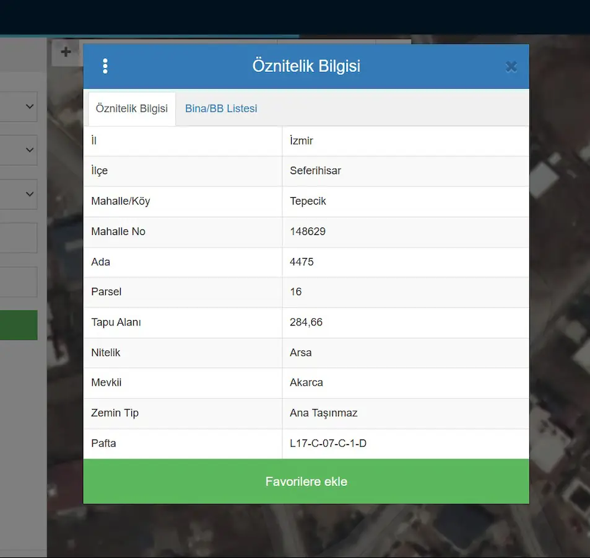590x558 pixels.
Task: Open the middle dropdown in the left panel
Action: pyautogui.click(x=18, y=150)
